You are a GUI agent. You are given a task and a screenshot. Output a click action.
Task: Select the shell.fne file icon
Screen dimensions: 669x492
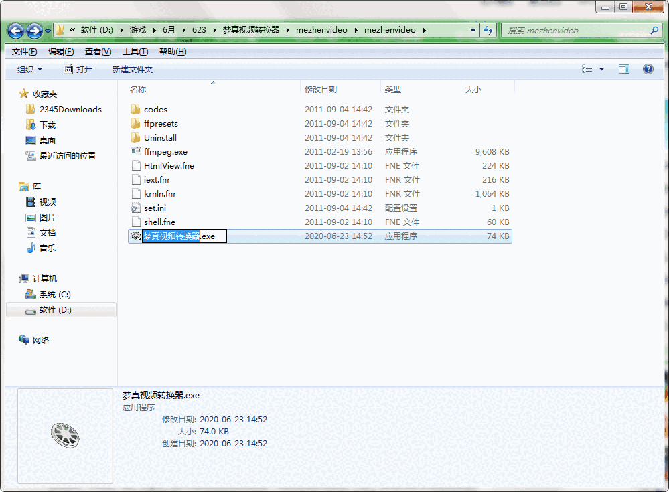136,222
